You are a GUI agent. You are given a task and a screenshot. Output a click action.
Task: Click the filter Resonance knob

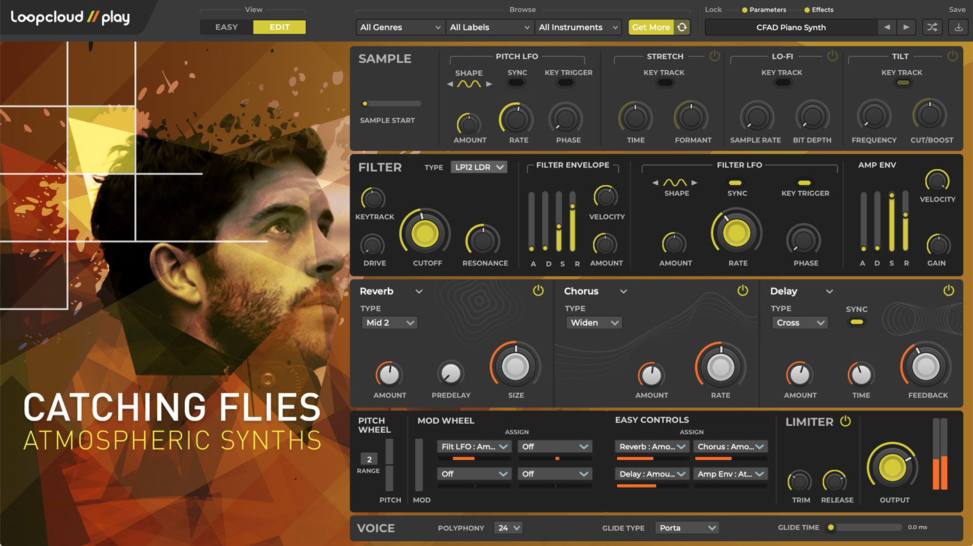point(482,241)
